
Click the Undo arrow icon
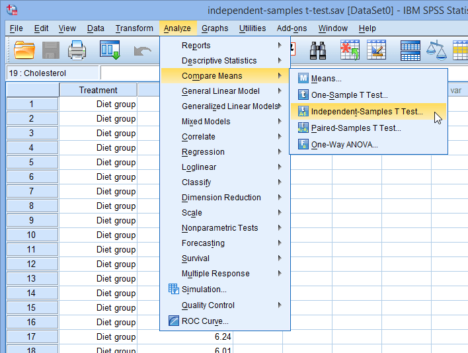click(142, 50)
